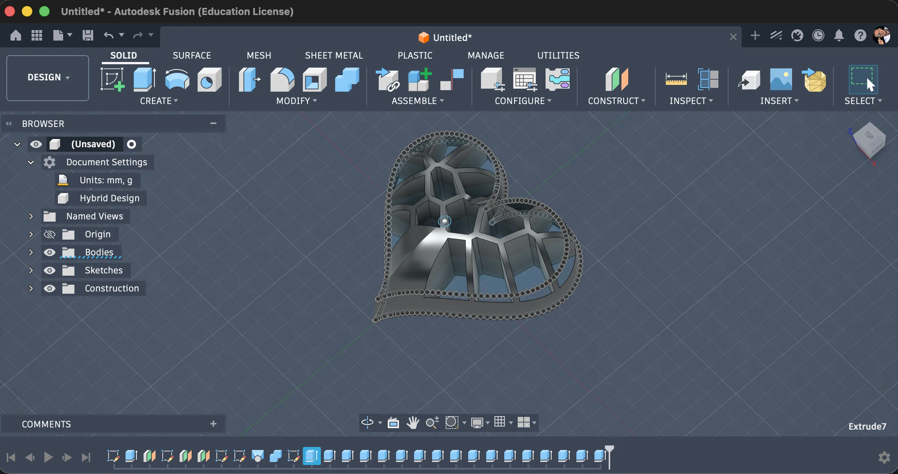Expand the Named Views folder
Image resolution: width=898 pixels, height=474 pixels.
pyautogui.click(x=31, y=216)
